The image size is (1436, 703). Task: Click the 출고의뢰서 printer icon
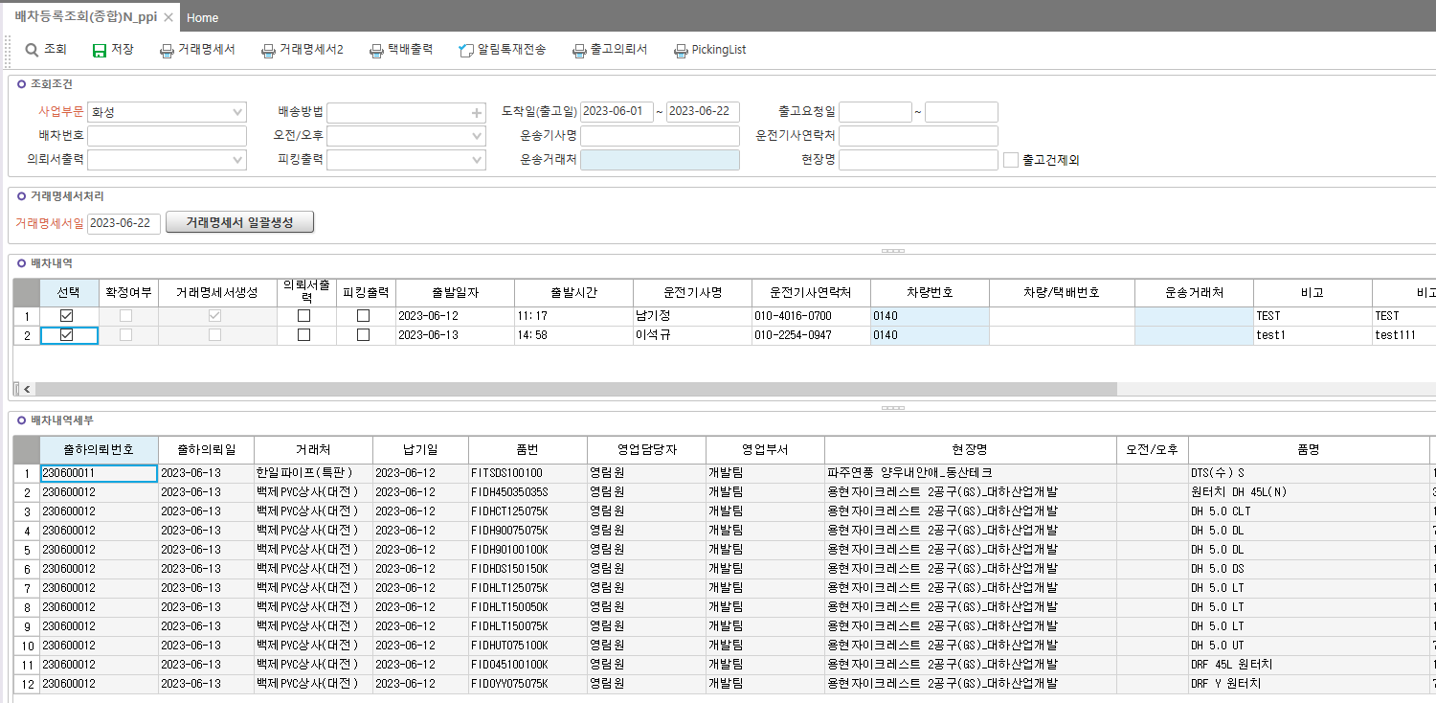click(x=579, y=50)
